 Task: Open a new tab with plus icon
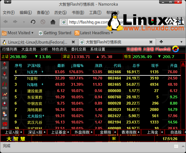(x=161, y=42)
